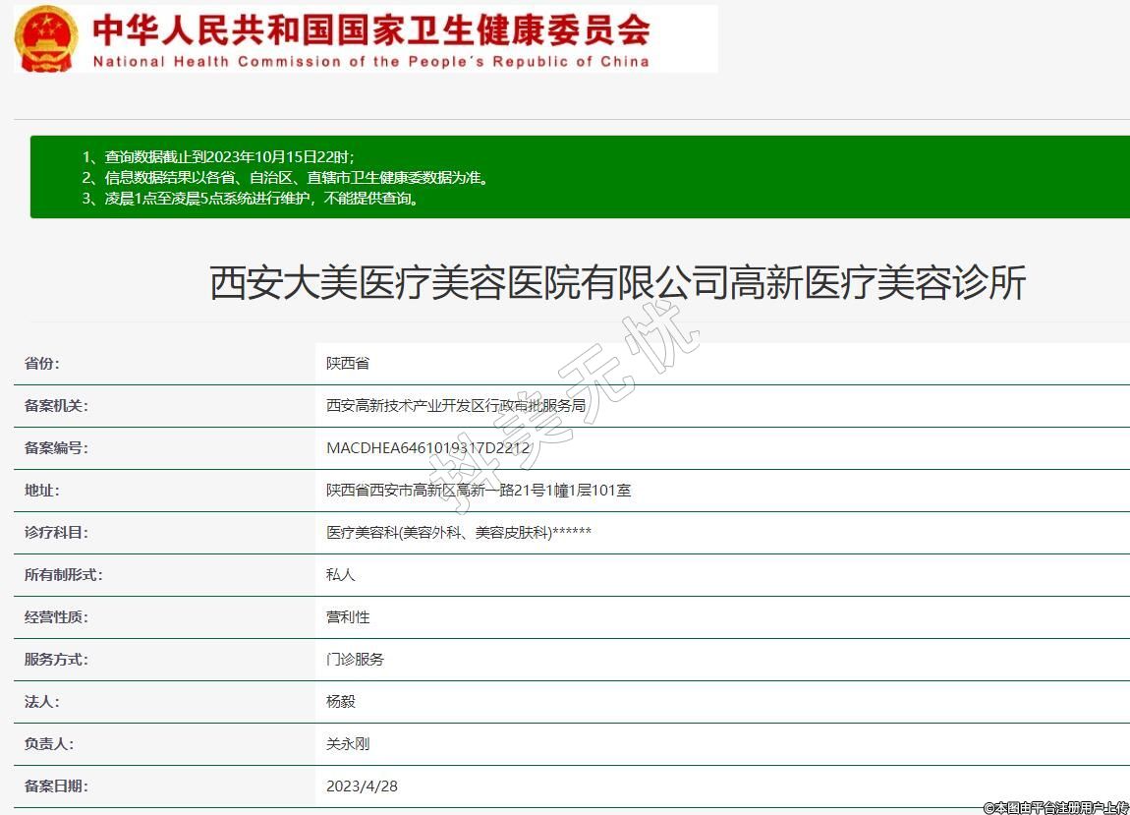Click the clinic name heading 西安大美医疗美容医院

tap(618, 283)
